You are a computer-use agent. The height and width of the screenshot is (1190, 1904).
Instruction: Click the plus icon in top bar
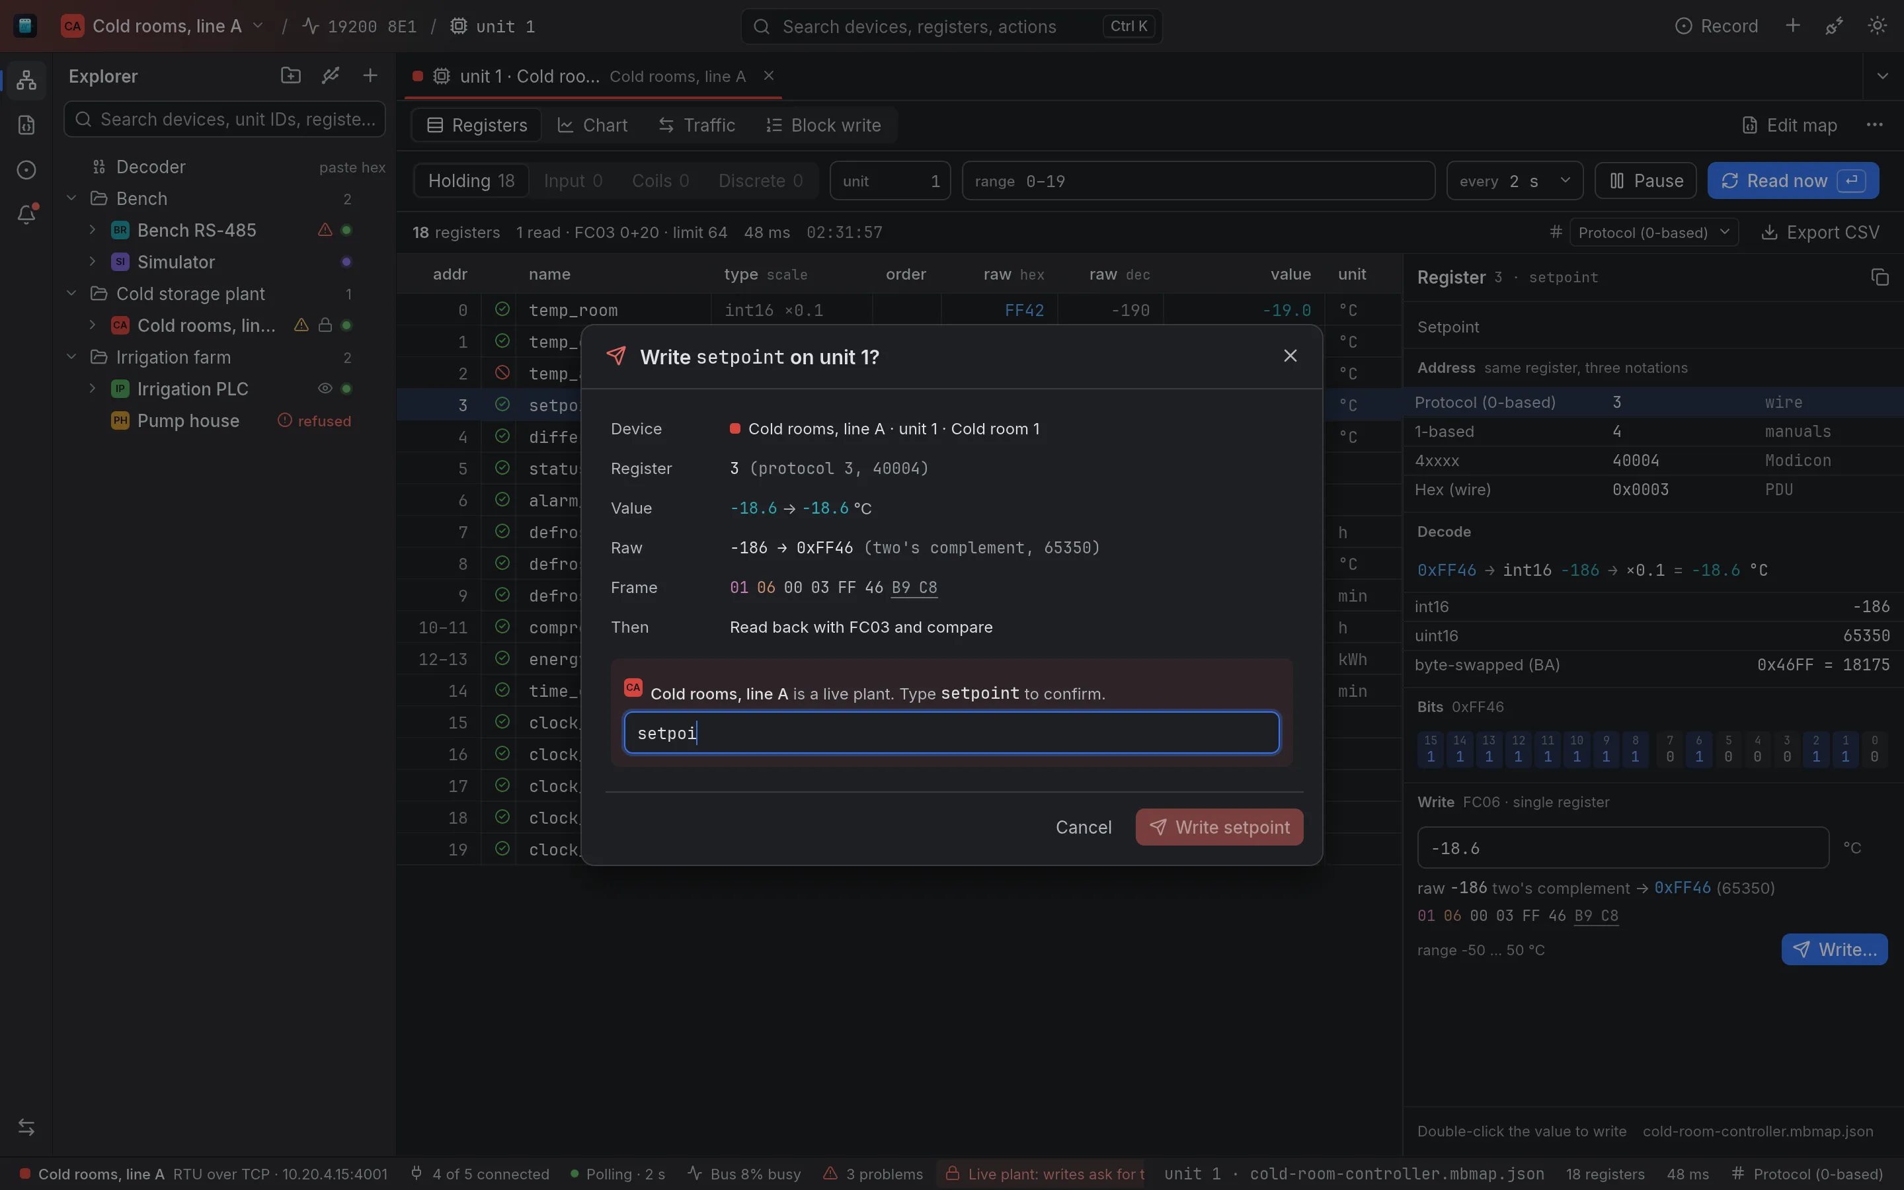coord(1792,26)
